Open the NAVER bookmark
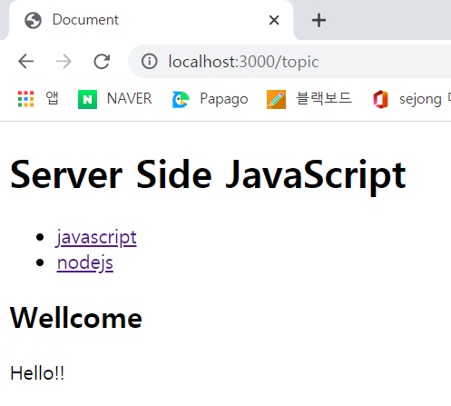451x406 pixels. tap(115, 99)
